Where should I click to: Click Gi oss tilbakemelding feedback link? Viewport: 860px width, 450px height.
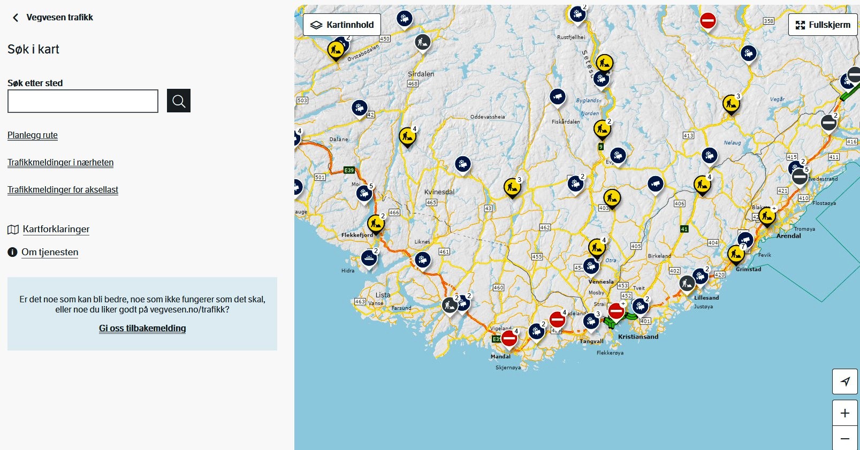click(x=142, y=328)
